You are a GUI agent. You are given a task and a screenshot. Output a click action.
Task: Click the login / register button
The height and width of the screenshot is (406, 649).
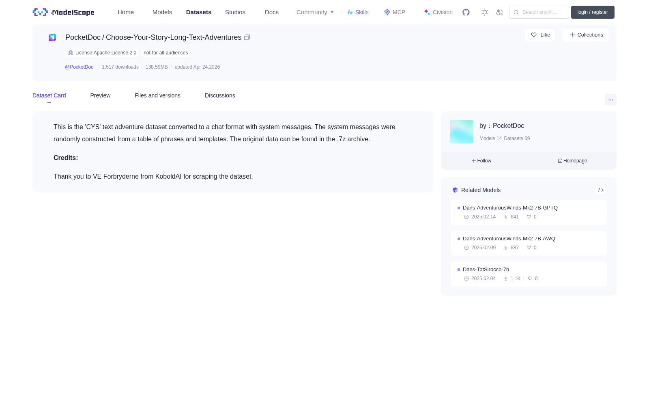coord(593,12)
